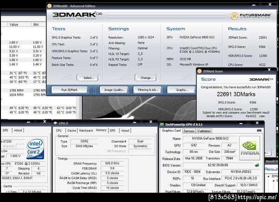Switch to CPU tab in CPU-Z
This screenshot has width=279, height=202.
click(59, 130)
